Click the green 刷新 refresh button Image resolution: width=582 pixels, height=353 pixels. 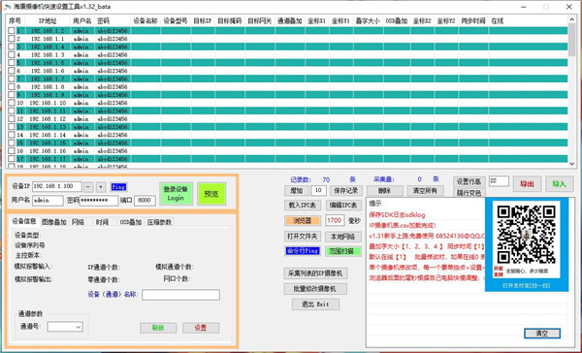tap(158, 328)
